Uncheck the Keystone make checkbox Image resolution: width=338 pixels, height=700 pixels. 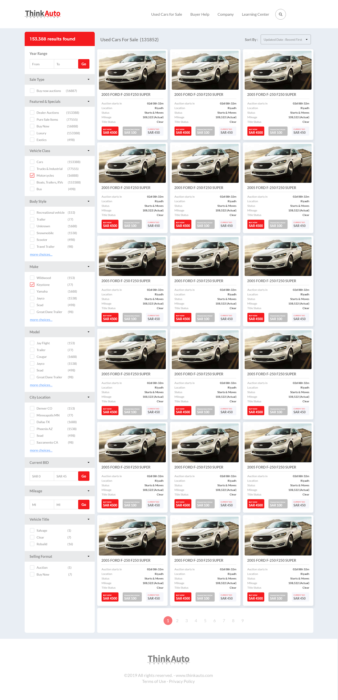pos(32,285)
